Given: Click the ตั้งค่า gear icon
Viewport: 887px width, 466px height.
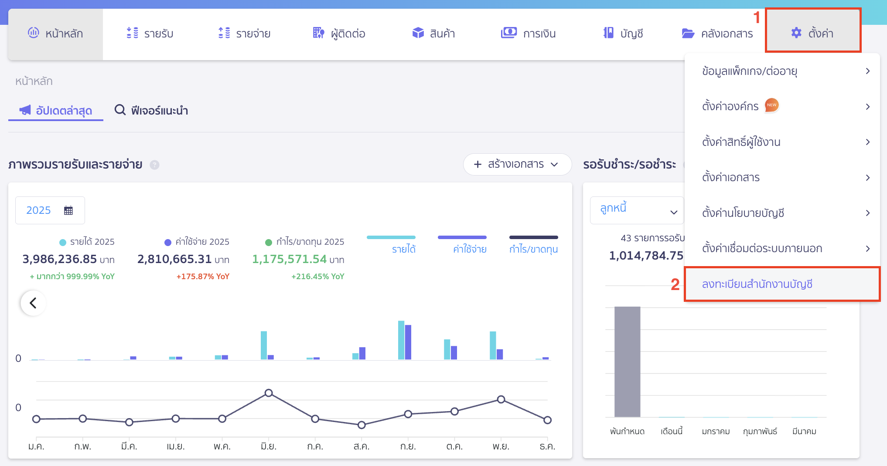Looking at the screenshot, I should [x=797, y=33].
